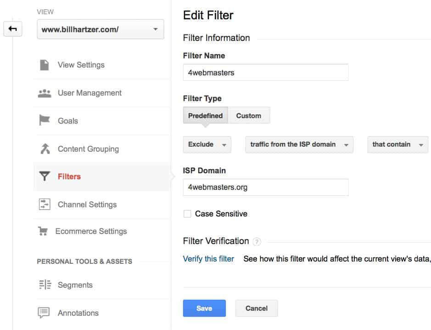Click Filter Verification help question mark
Screen dimensions: 431x330
(x=257, y=242)
